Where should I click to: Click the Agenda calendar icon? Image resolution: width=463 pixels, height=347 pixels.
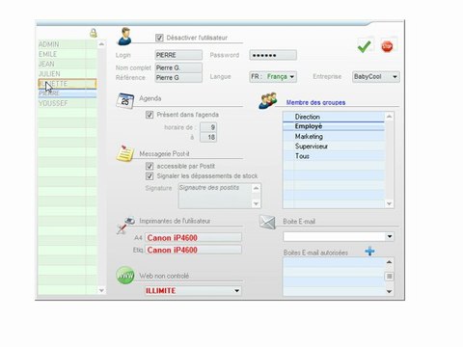pyautogui.click(x=124, y=101)
